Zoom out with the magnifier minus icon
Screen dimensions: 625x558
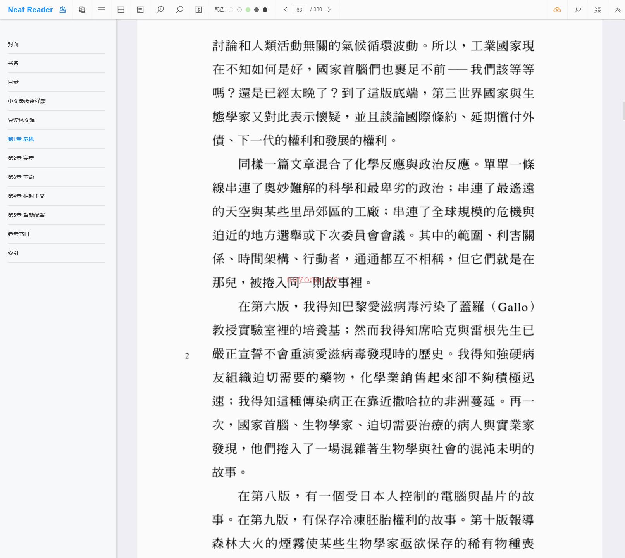[x=179, y=10]
